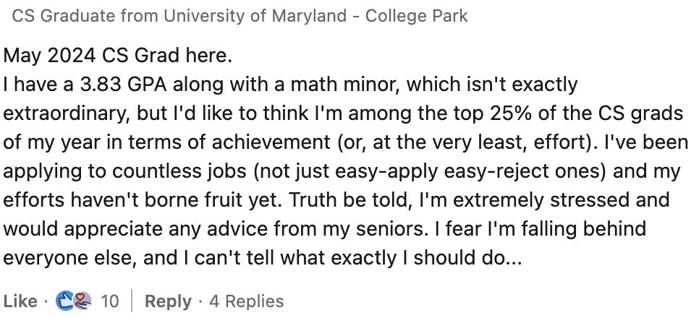This screenshot has width=699, height=318.
Task: Click the 'May 2024 CS Grad here.' line
Action: pyautogui.click(x=118, y=56)
